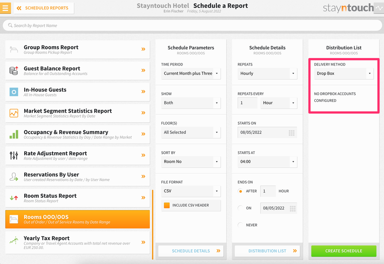Click the Rate Adjustment sliders icon
This screenshot has height=264, width=384.
(x=14, y=156)
